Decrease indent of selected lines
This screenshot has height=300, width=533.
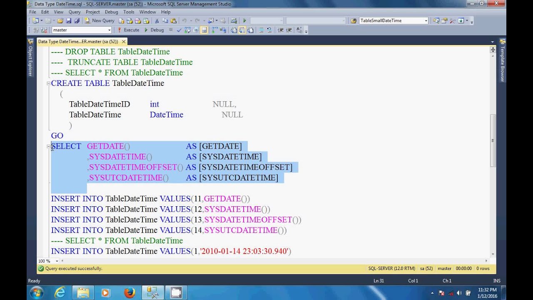281,30
